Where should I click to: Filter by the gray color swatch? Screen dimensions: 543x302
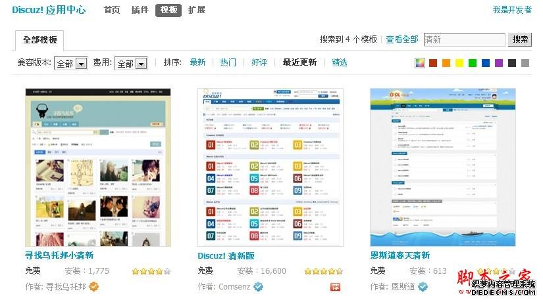(x=525, y=63)
